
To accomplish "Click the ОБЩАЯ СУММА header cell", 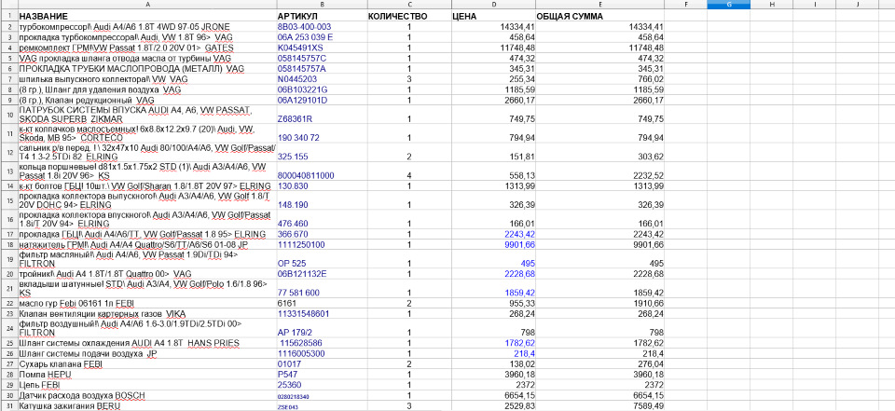I will [599, 16].
